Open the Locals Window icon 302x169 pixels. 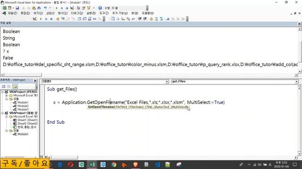coord(79,19)
